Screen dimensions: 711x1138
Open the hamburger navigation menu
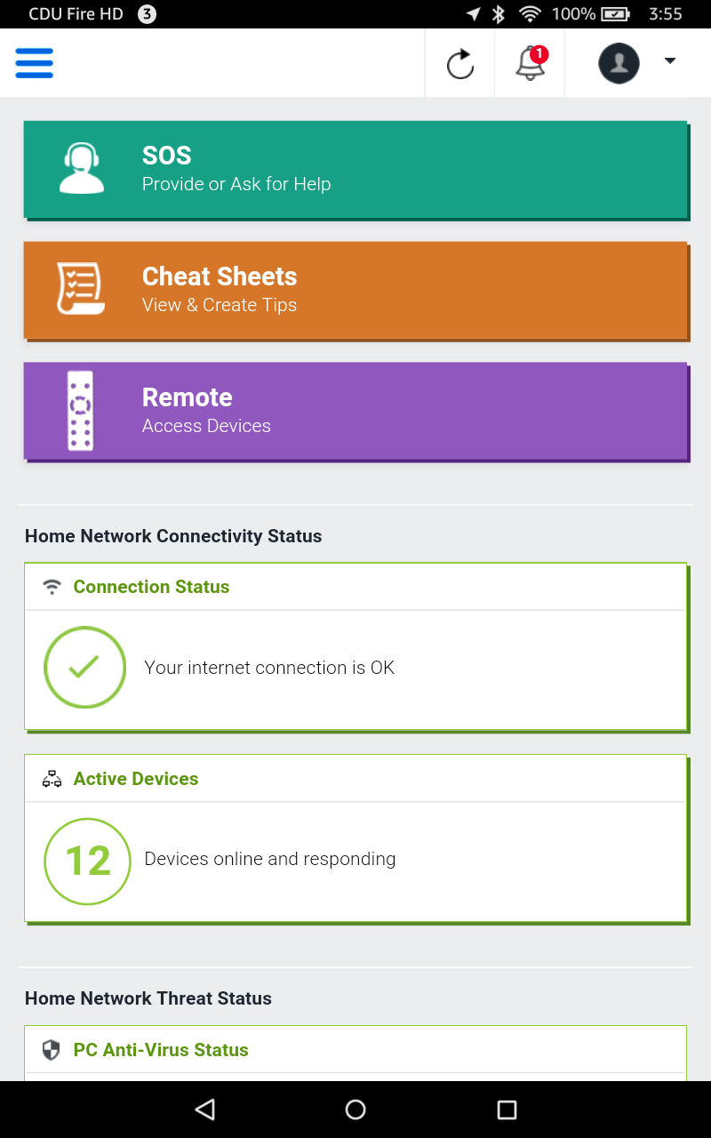coord(35,63)
